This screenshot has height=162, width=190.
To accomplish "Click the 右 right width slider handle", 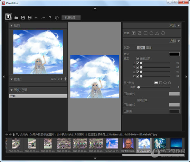I will coord(141,76).
